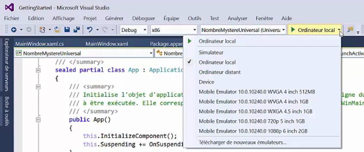The width and height of the screenshot is (364, 152).
Task: Click the Visual Studio logo icon
Action: pyautogui.click(x=9, y=7)
